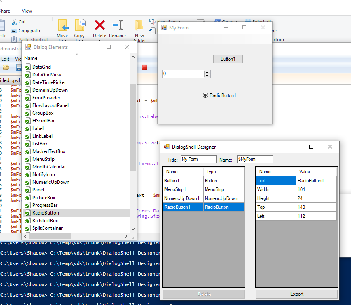Increase the numeric up-down value

[x=207, y=72]
